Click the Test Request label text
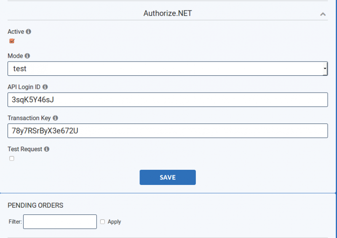Image resolution: width=337 pixels, height=238 pixels. pos(25,149)
